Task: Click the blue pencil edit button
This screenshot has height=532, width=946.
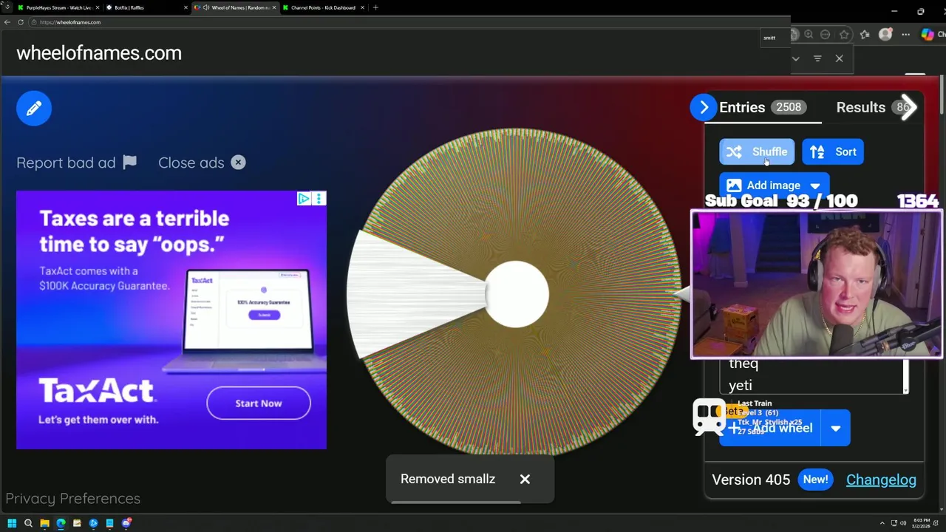Action: coord(34,109)
